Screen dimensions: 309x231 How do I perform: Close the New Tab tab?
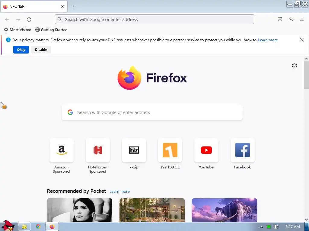(x=62, y=7)
